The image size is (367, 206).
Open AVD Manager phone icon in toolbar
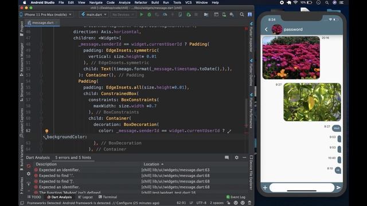pos(224,14)
